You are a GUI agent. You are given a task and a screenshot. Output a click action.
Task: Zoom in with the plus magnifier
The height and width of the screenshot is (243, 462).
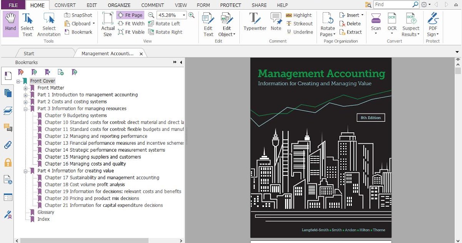pos(191,15)
